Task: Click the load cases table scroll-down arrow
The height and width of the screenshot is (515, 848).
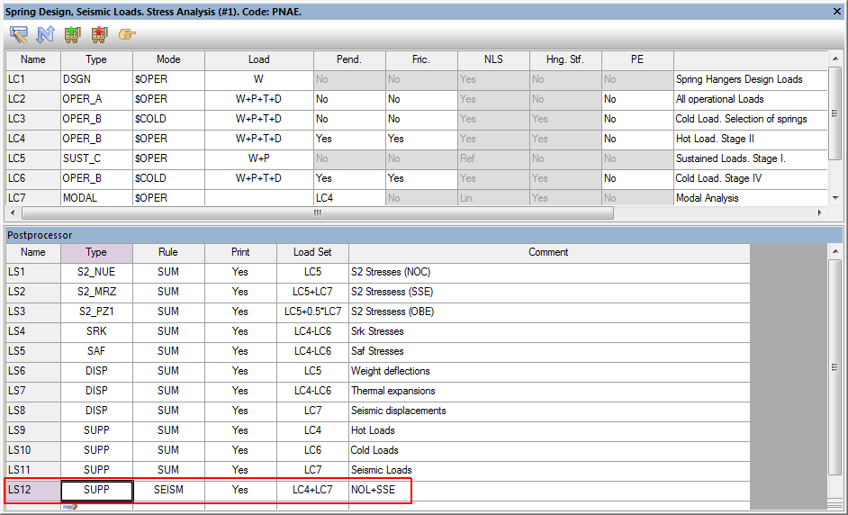Action: tap(834, 198)
